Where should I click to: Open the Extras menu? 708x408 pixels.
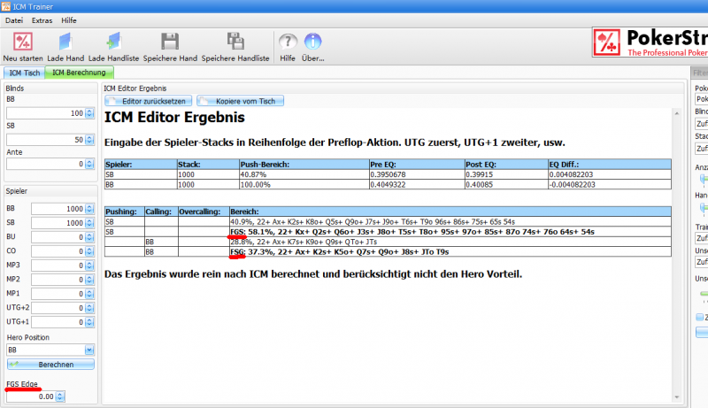click(x=42, y=19)
